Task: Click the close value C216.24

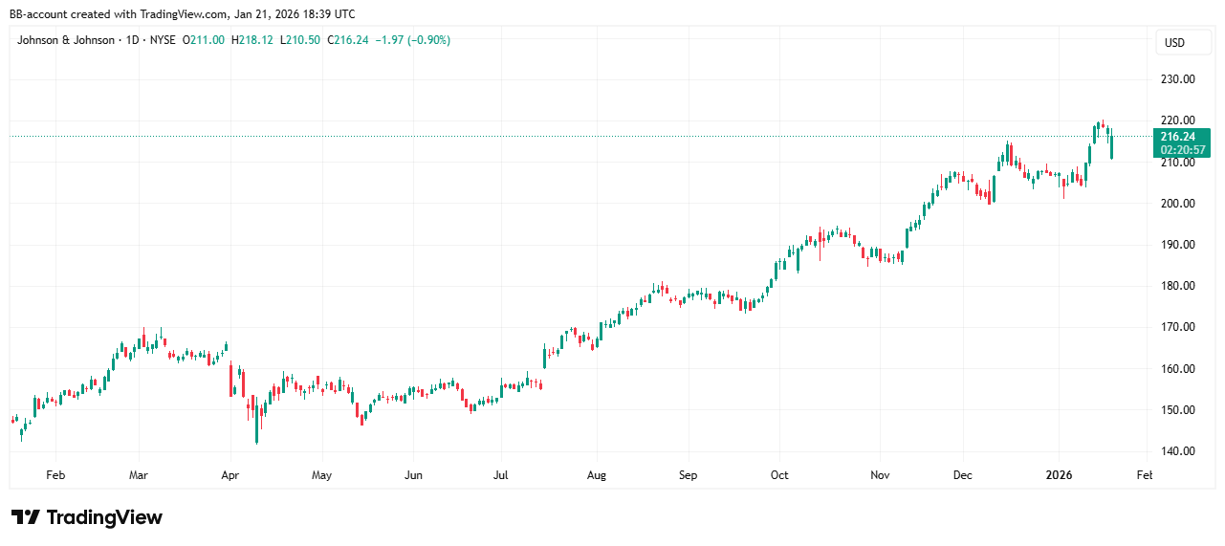Action: [344, 40]
